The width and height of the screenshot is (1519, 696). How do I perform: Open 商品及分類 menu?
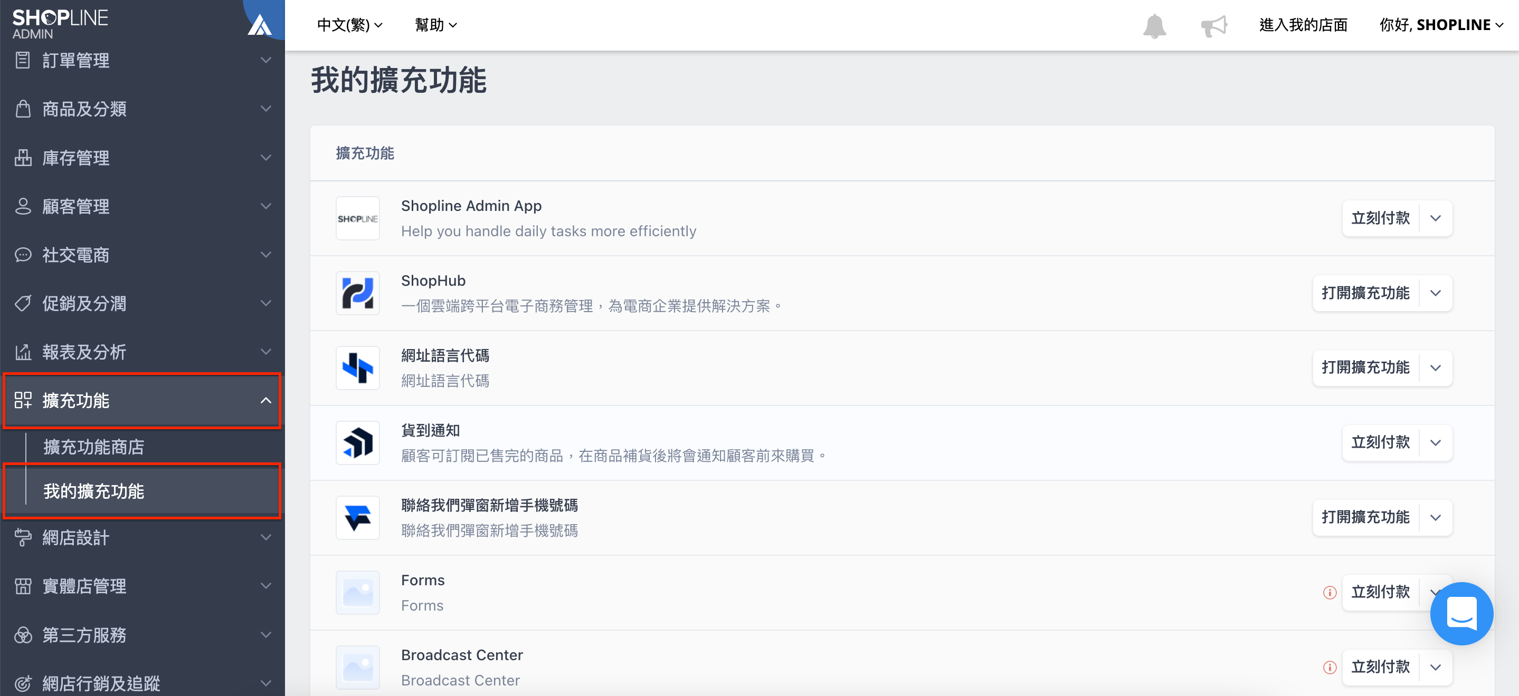tap(142, 109)
